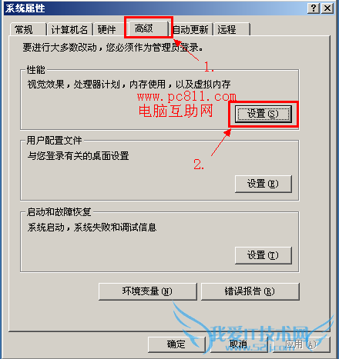Screen dimensions: 339x359
Task: Open the 计算机名 tab
Action: click(x=69, y=29)
